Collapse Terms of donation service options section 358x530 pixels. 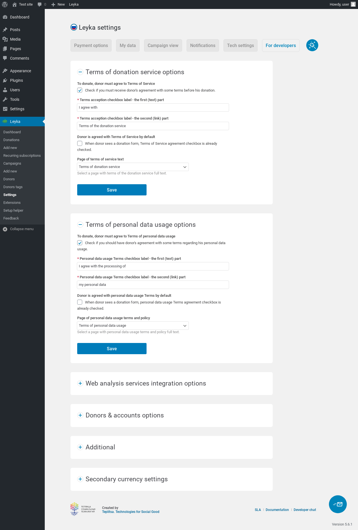tap(80, 72)
